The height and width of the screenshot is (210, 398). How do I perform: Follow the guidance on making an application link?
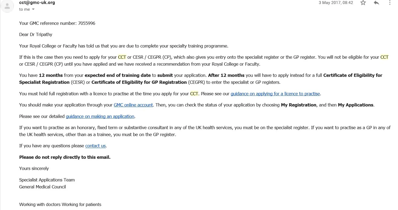point(100,116)
